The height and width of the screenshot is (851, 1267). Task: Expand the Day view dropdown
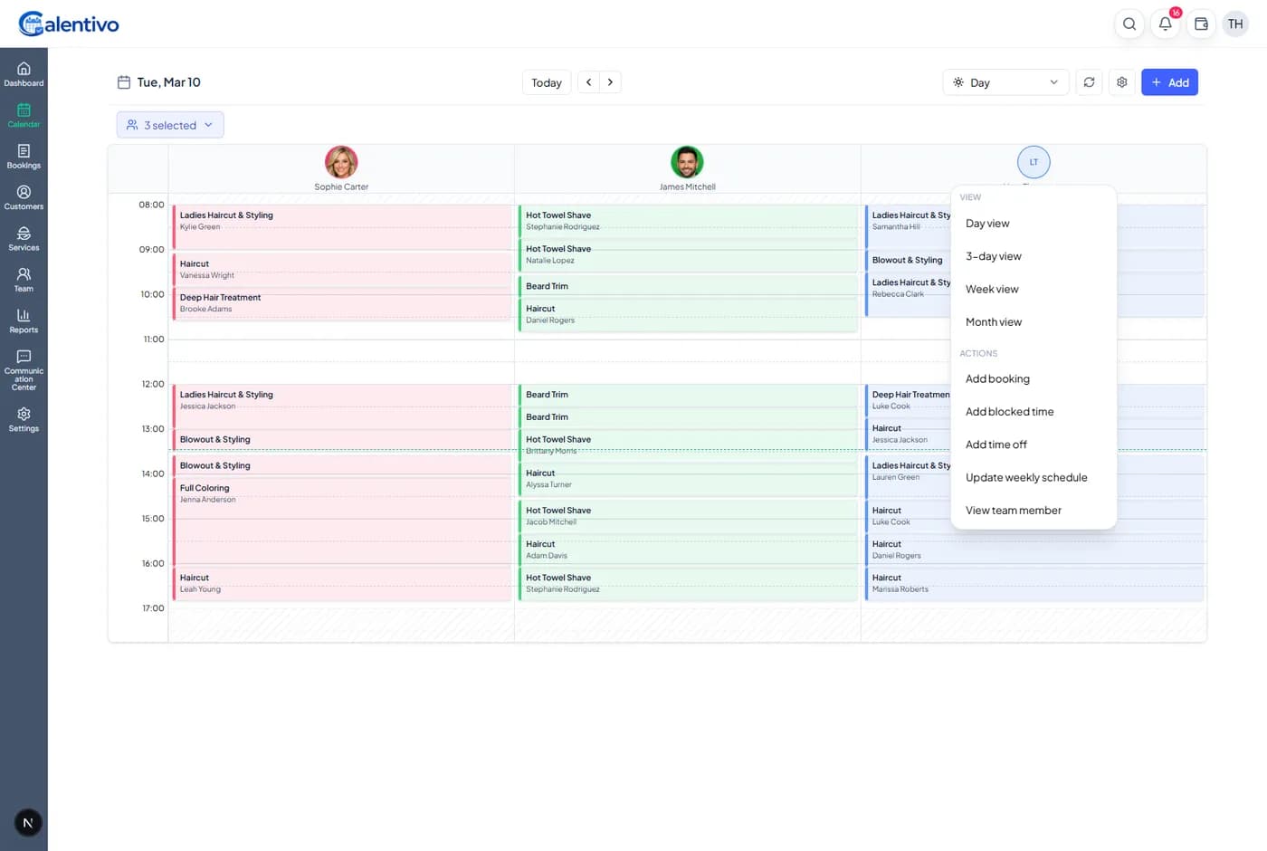1005,82
